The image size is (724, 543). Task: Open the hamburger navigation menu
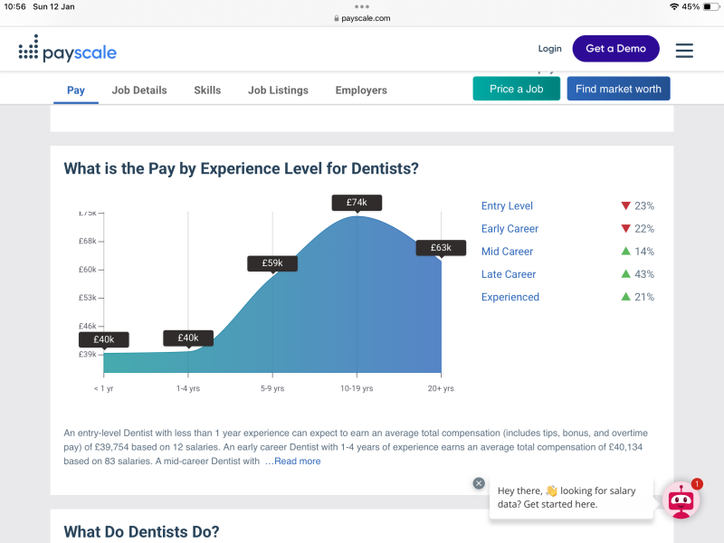click(684, 51)
